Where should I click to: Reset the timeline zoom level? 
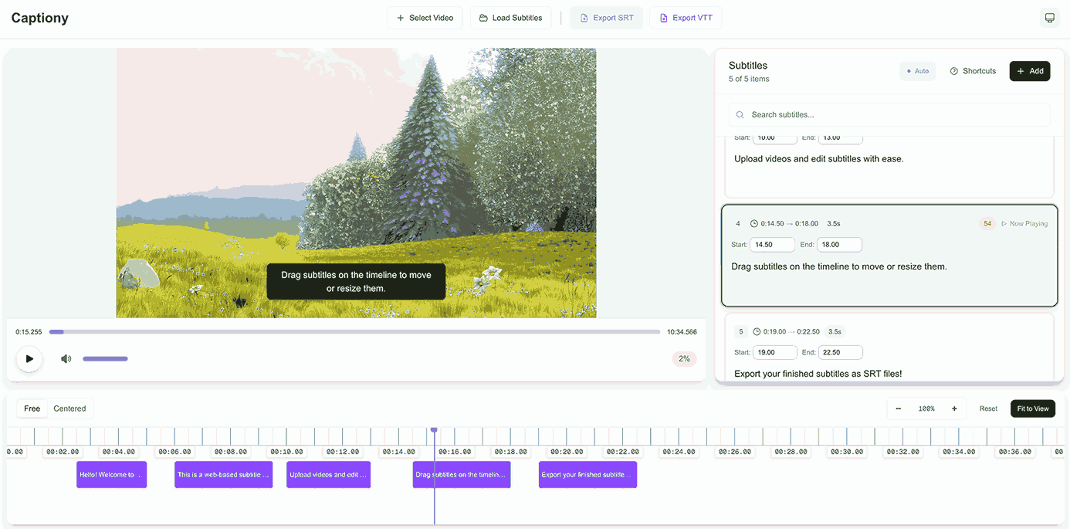click(x=988, y=409)
